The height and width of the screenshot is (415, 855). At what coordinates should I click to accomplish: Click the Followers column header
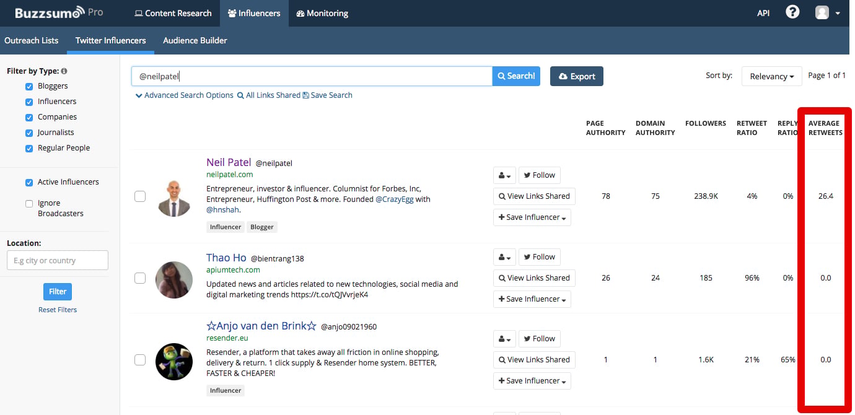(706, 123)
